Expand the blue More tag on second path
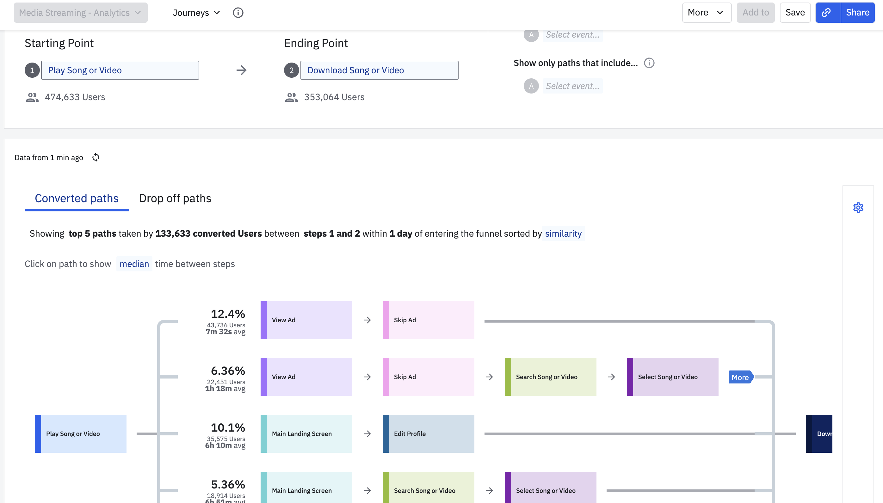This screenshot has width=883, height=503. (740, 377)
